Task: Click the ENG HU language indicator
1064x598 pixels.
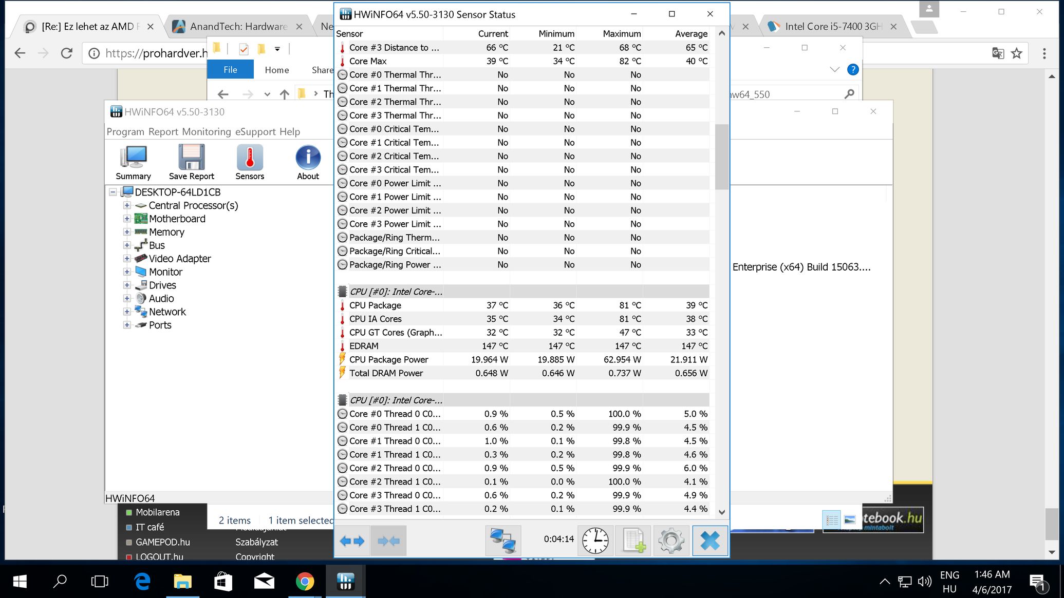Action: [x=949, y=582]
